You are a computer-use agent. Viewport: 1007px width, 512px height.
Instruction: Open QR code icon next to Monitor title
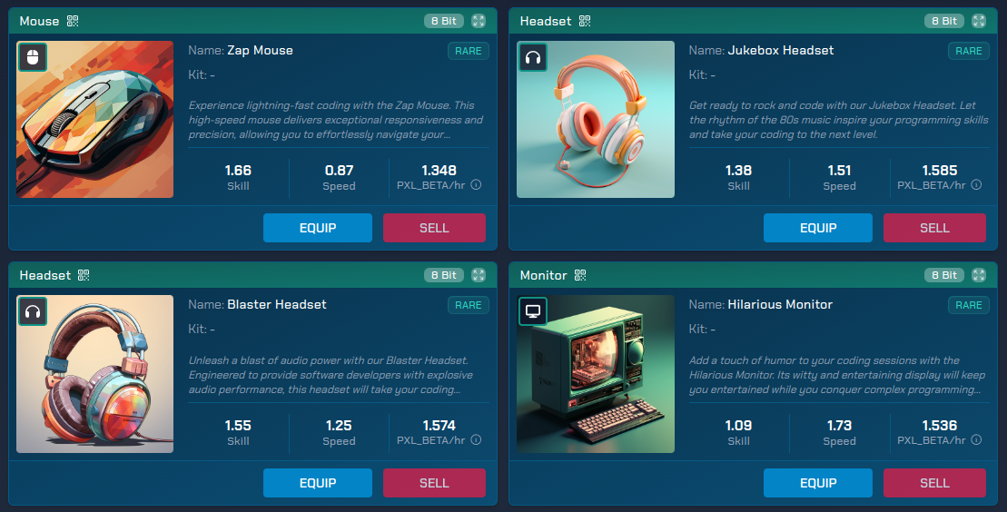[x=580, y=275]
